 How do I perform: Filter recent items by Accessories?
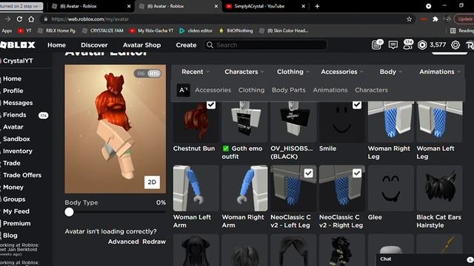[x=213, y=90]
